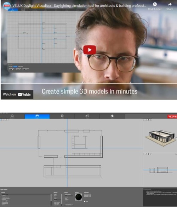177x207 pixels.
Task: Click the scrollbar of the elements list
Action: (x=51, y=200)
